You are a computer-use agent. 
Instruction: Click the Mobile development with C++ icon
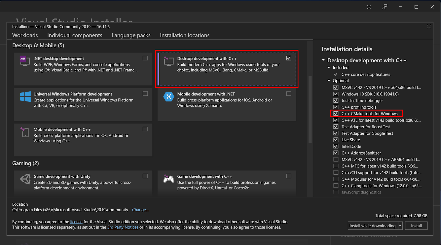[x=25, y=132]
